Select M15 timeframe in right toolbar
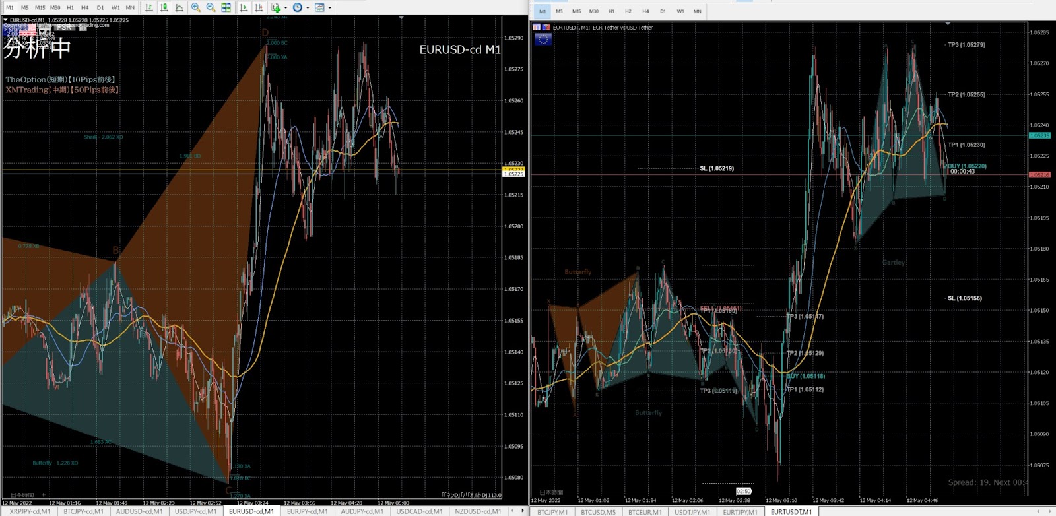Image resolution: width=1056 pixels, height=516 pixels. [x=576, y=11]
